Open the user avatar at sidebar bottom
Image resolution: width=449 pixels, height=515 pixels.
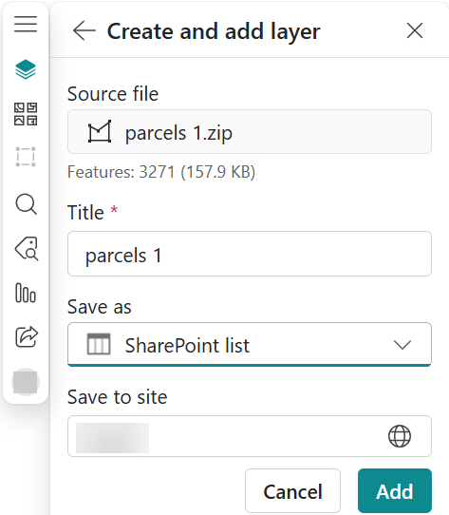pyautogui.click(x=26, y=382)
